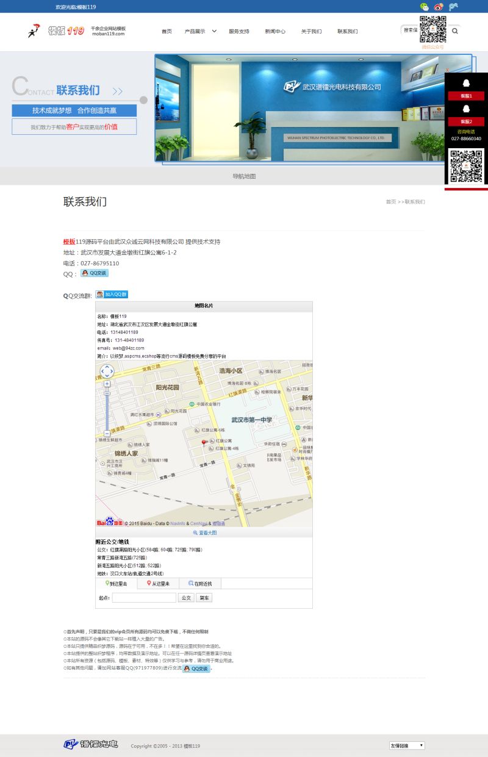
Task: Open the 产品展示 navigation menu item
Action: 195,31
